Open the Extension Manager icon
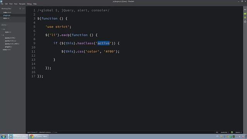This screenshot has height=139, width=247. click(245, 14)
